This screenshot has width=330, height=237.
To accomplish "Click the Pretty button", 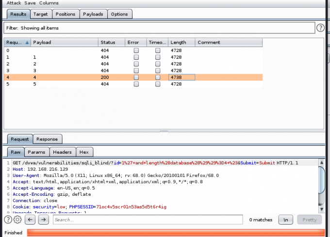I will [310, 220].
